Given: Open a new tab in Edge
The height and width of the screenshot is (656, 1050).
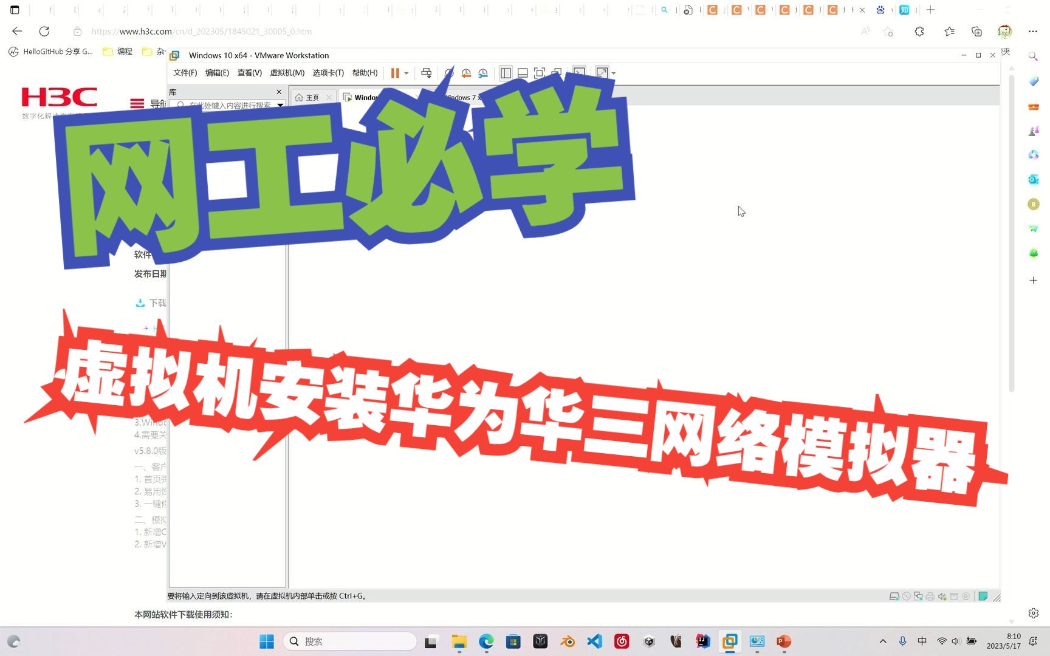Looking at the screenshot, I should click(930, 10).
